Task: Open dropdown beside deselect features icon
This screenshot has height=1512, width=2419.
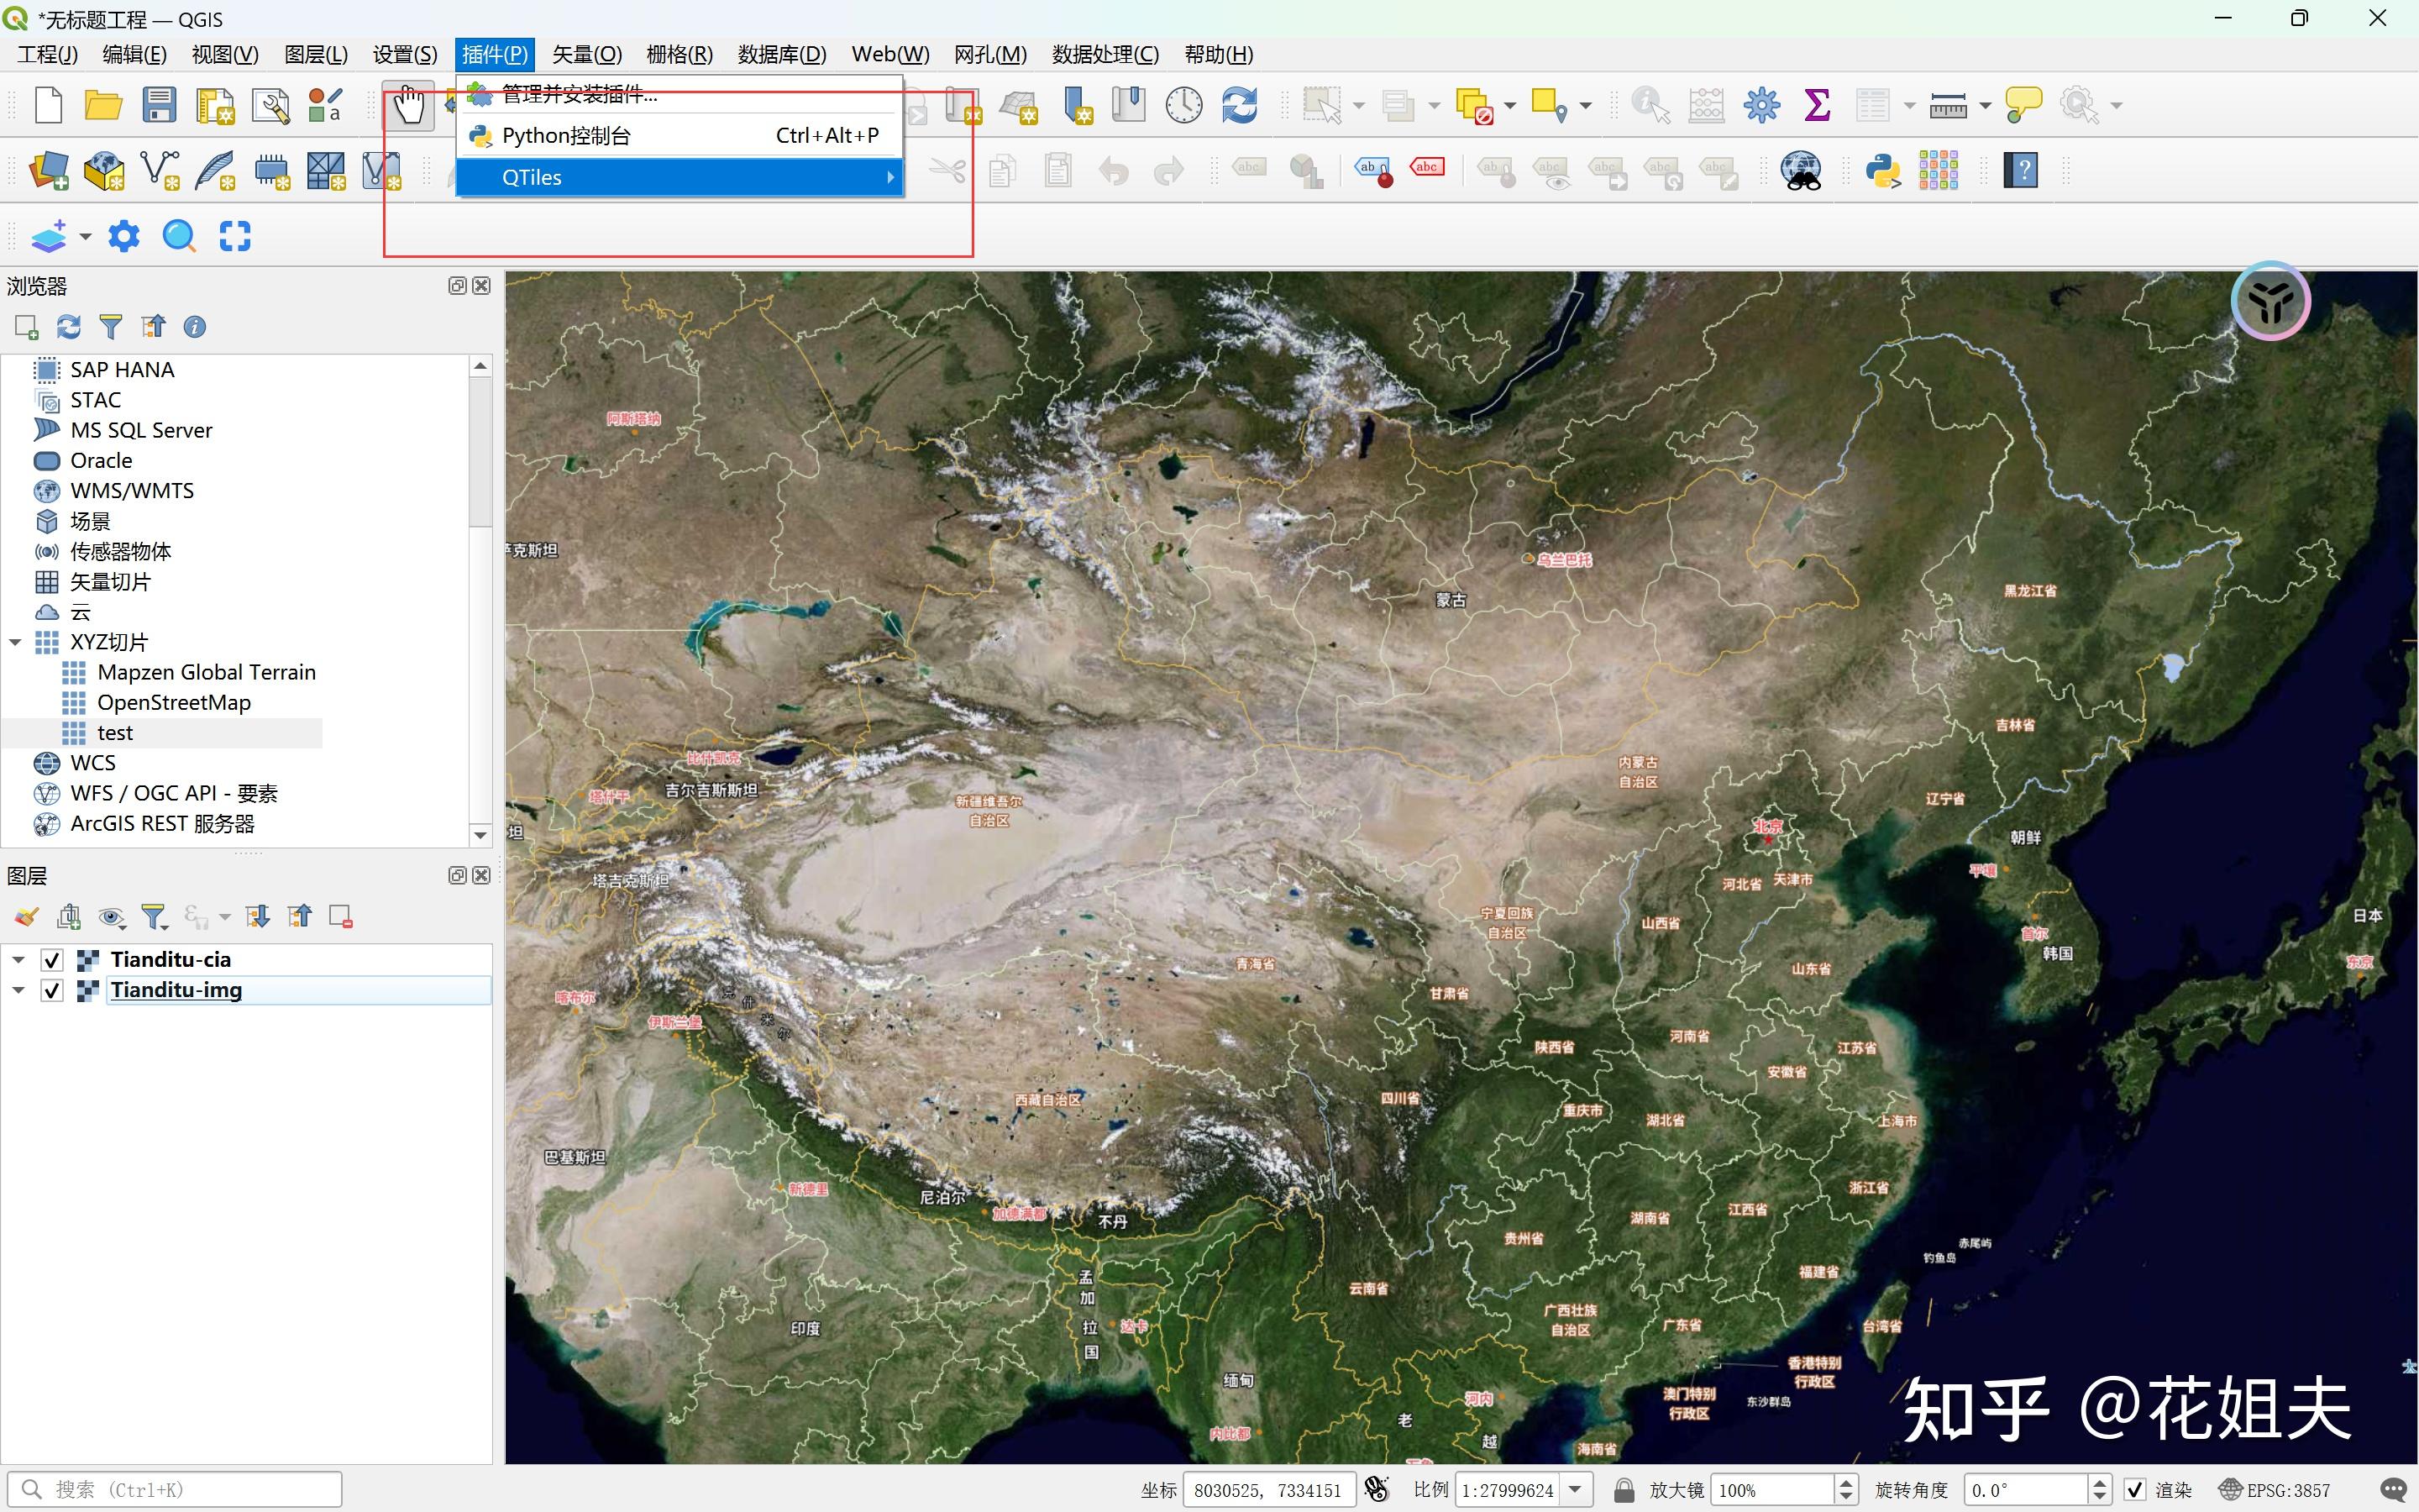Action: click(1509, 105)
